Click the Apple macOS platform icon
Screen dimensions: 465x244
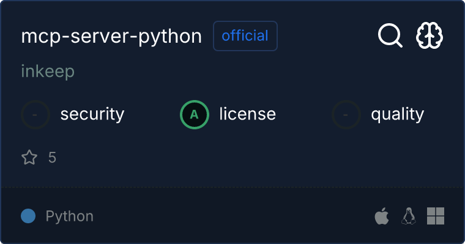(x=382, y=216)
